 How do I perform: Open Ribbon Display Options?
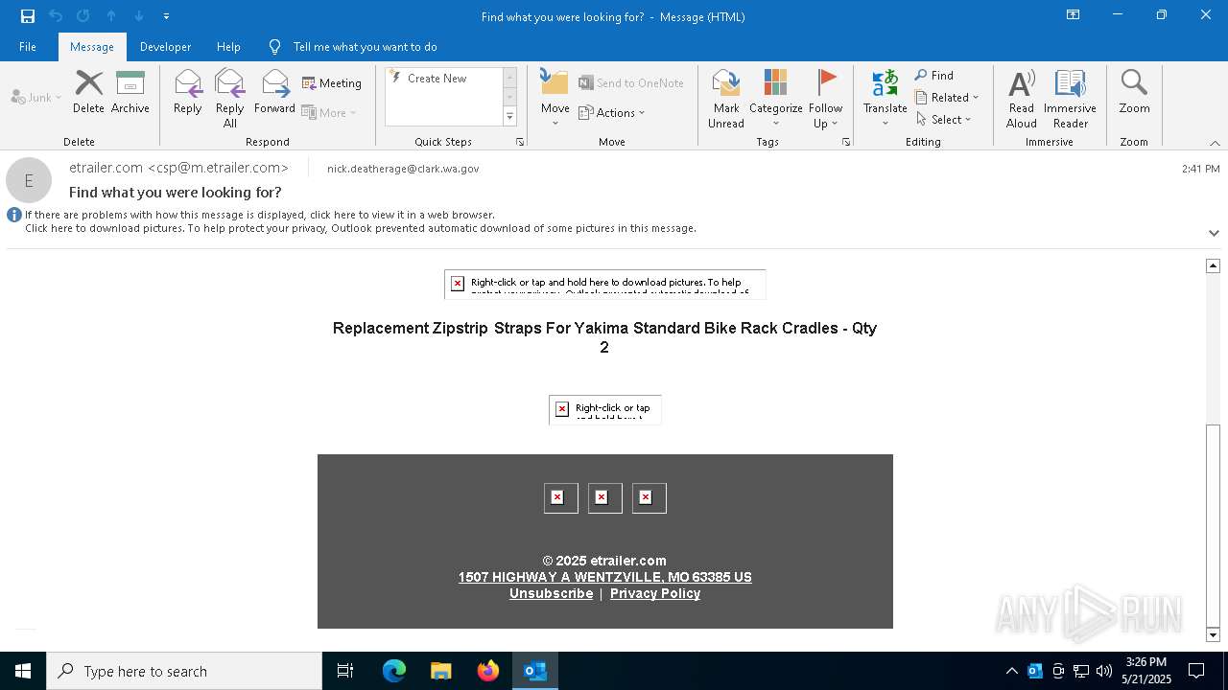pyautogui.click(x=1074, y=15)
